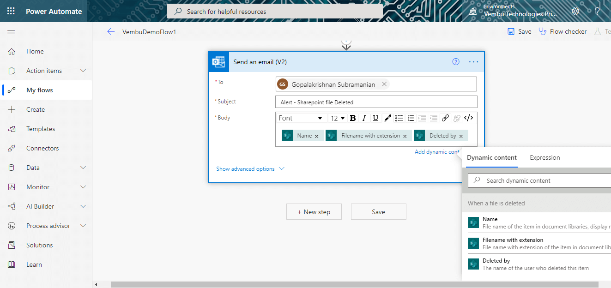
Task: Collapse the left navigation hamburger menu
Action: (11, 32)
